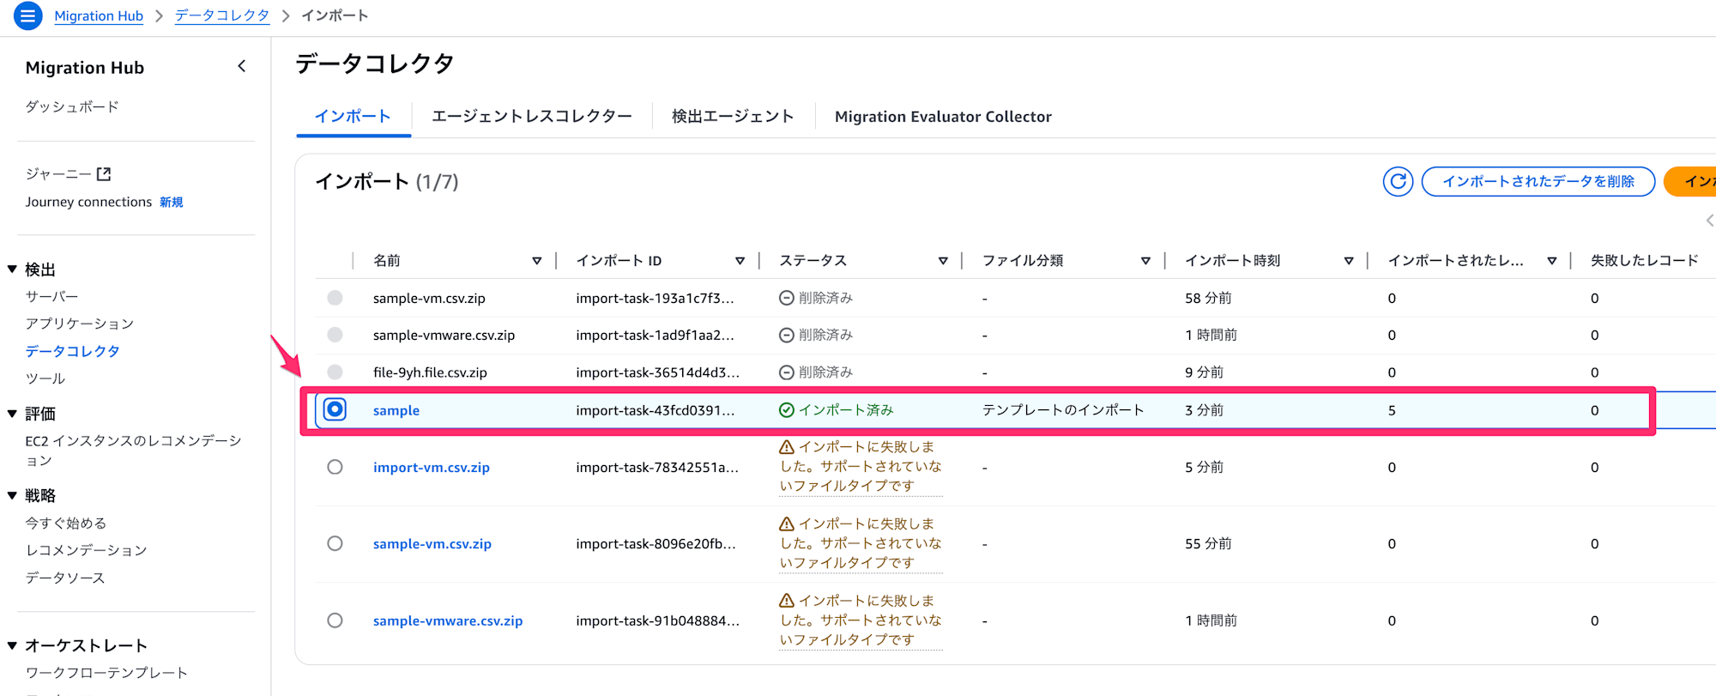This screenshot has height=696, width=1716.
Task: Switch to the Migration Evaluator Collector tab
Action: (x=943, y=117)
